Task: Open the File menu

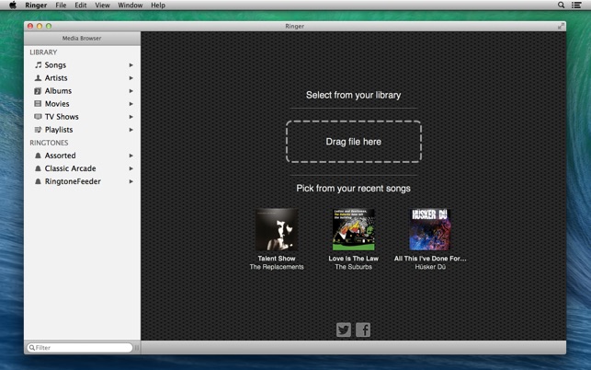Action: tap(61, 6)
